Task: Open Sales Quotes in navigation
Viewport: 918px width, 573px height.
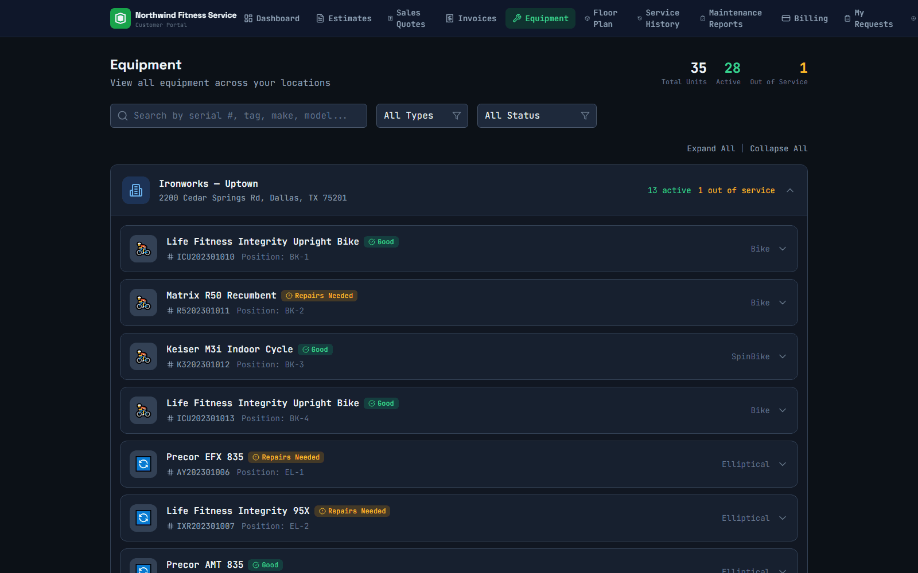Action: (x=407, y=18)
